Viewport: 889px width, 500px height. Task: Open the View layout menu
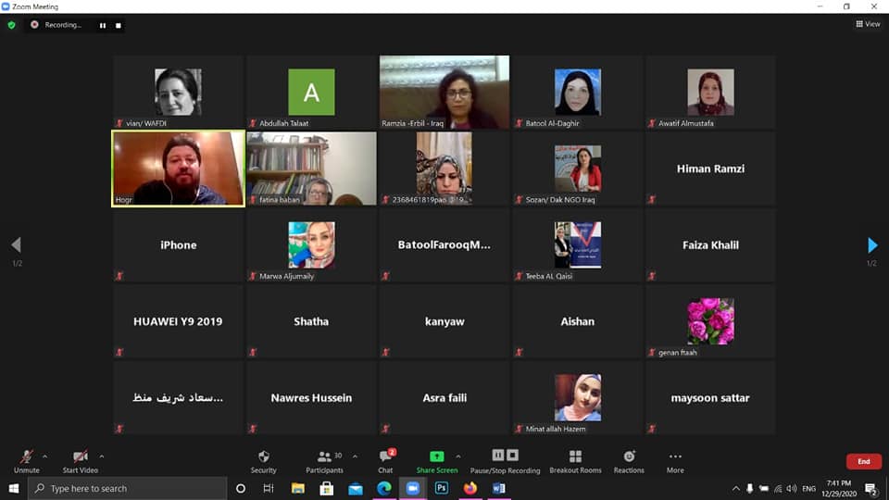[x=868, y=24]
